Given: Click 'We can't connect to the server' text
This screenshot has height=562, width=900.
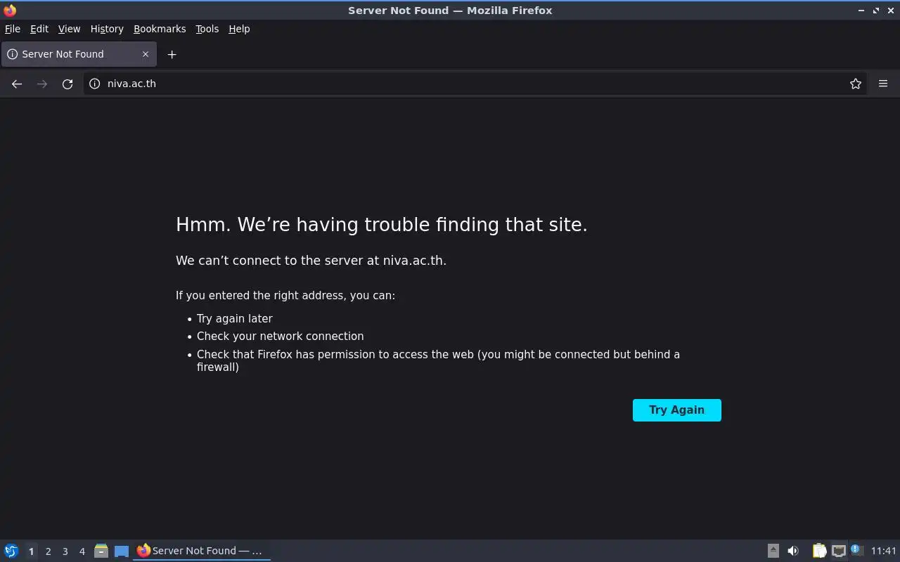Looking at the screenshot, I should [311, 261].
